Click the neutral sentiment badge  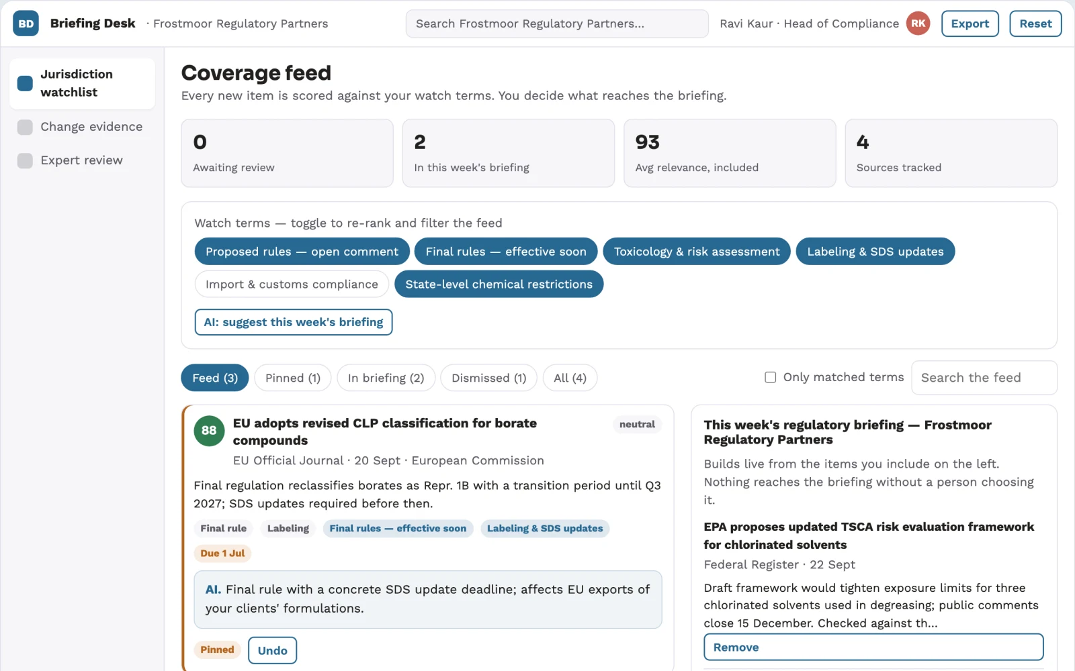pos(637,424)
